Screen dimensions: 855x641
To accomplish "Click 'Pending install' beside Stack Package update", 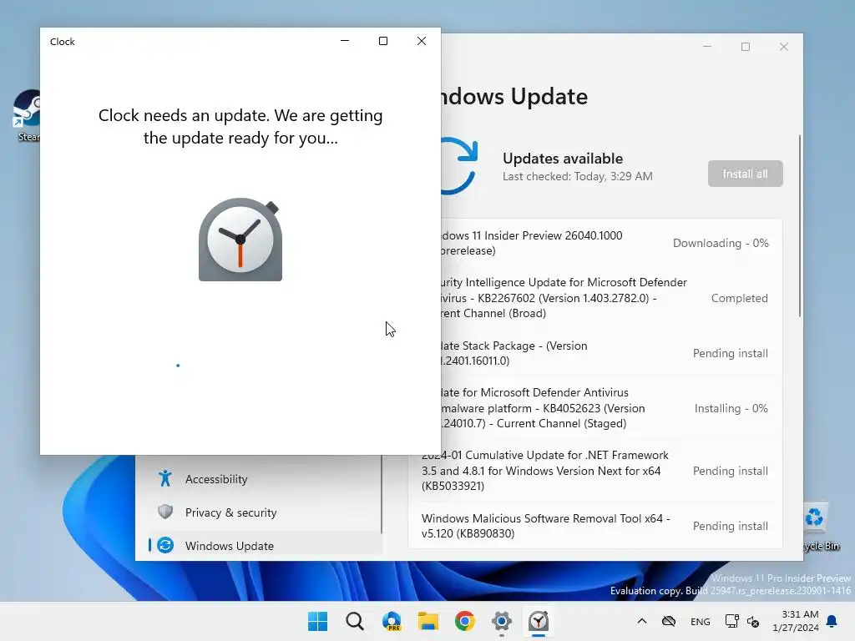I will 730,353.
